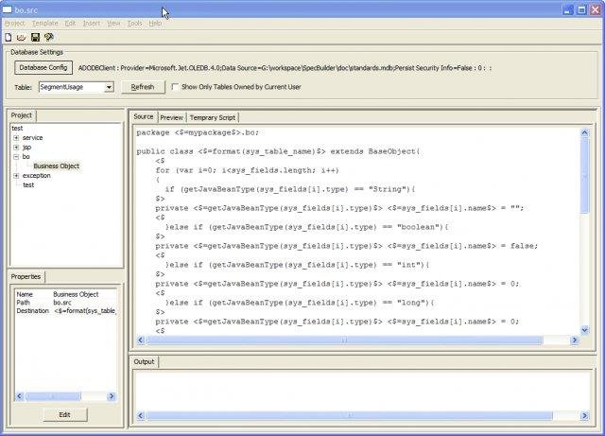Click the Output panel scroll right arrow

(x=584, y=415)
